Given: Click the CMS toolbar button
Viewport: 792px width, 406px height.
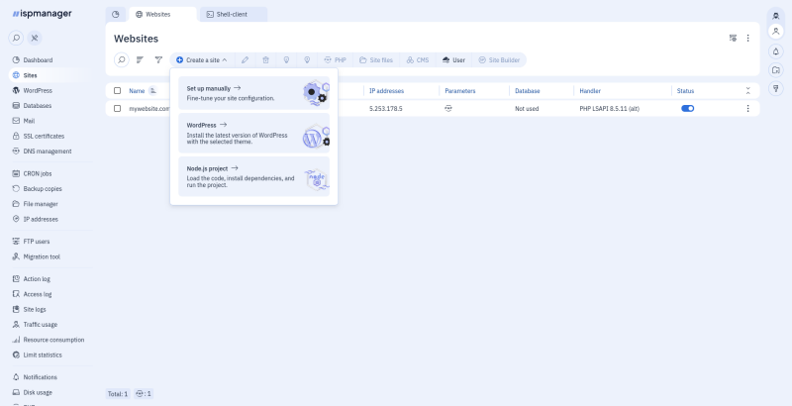Looking at the screenshot, I should pyautogui.click(x=417, y=60).
